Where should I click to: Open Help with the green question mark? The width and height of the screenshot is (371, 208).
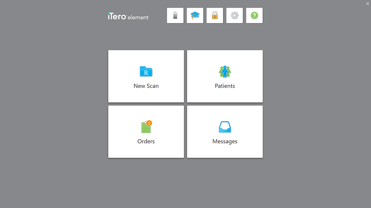pyautogui.click(x=255, y=16)
